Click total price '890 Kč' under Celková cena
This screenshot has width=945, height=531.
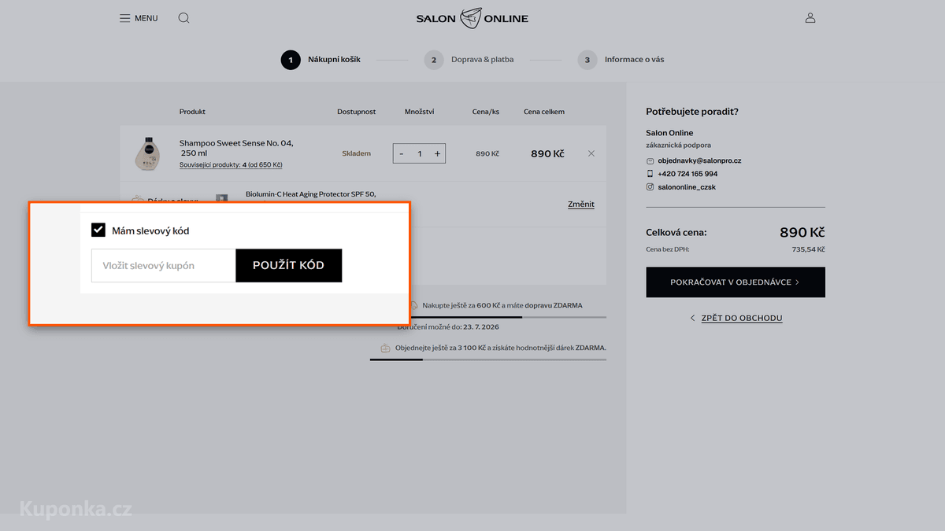tap(802, 233)
